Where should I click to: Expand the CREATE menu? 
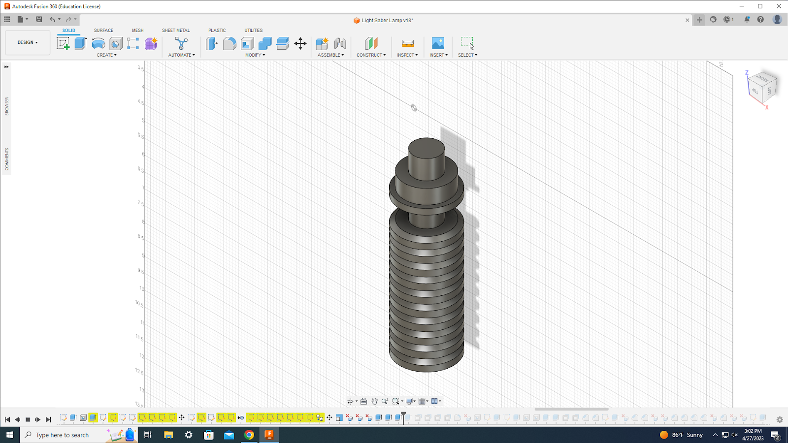(107, 55)
